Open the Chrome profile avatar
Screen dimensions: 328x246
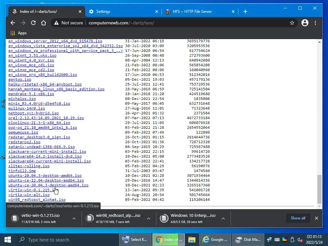tap(305, 23)
